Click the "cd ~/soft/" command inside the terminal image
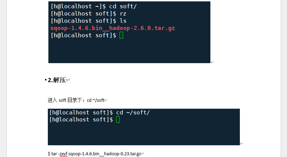Viewport: 287px width, 157px height. [133, 112]
